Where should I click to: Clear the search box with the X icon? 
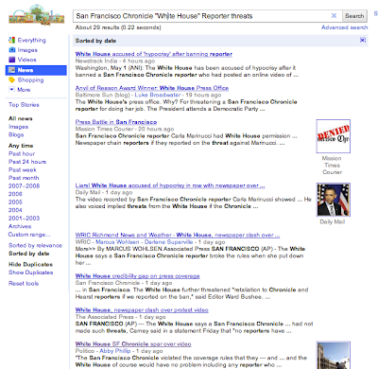334,15
